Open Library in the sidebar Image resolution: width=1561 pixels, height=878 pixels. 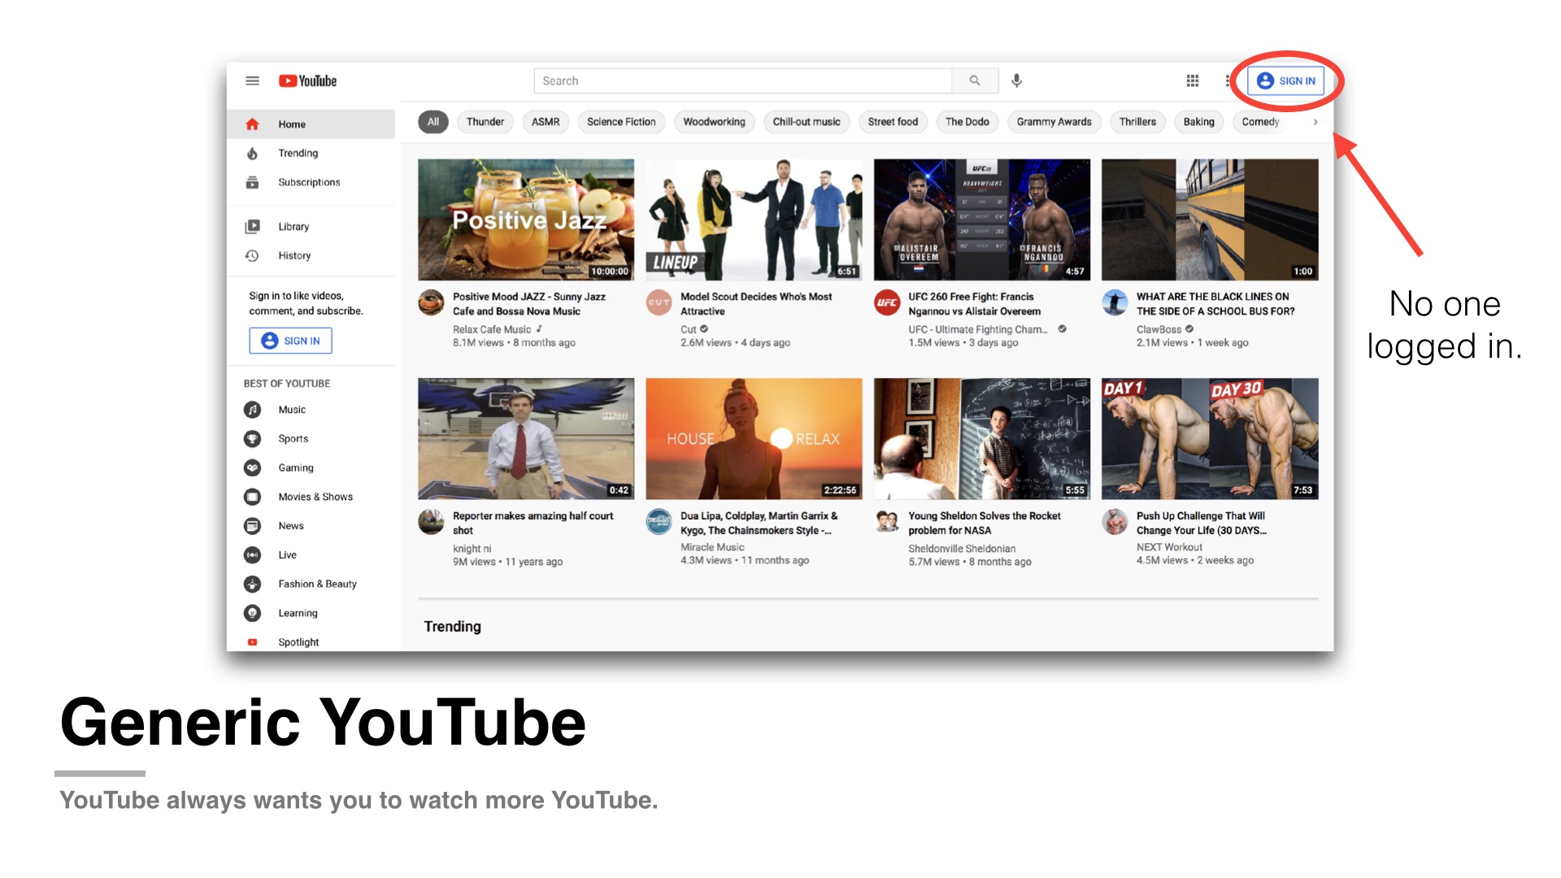click(311, 227)
